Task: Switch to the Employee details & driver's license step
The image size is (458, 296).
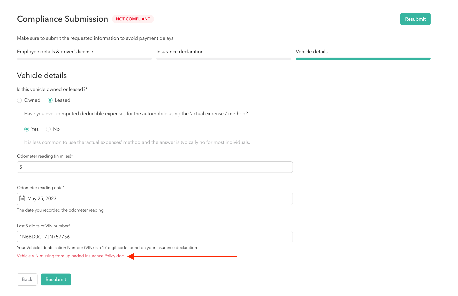Action: 55,51
